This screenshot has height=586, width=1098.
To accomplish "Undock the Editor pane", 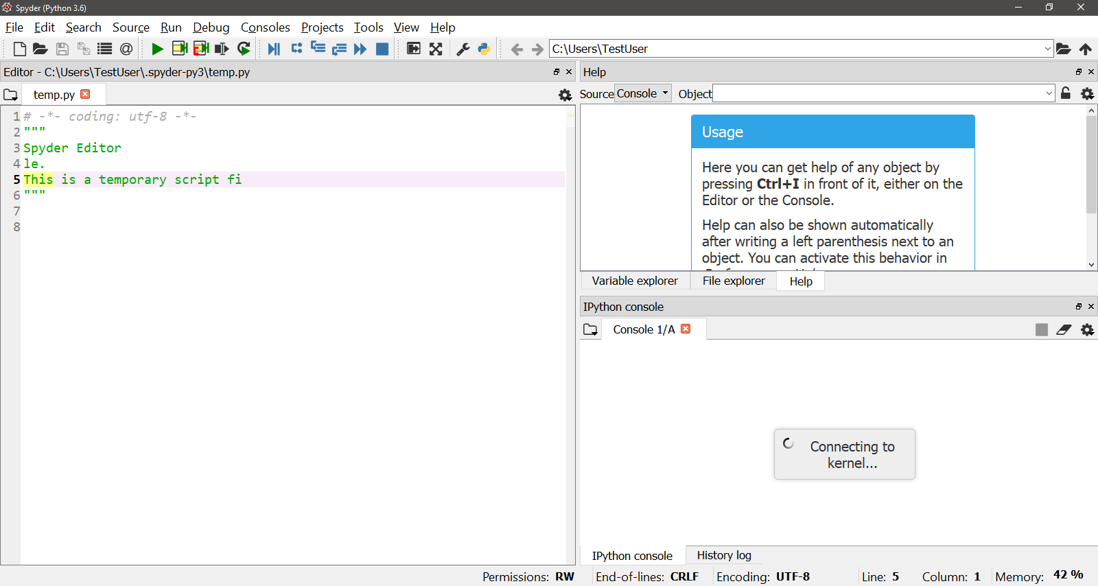I will [557, 71].
